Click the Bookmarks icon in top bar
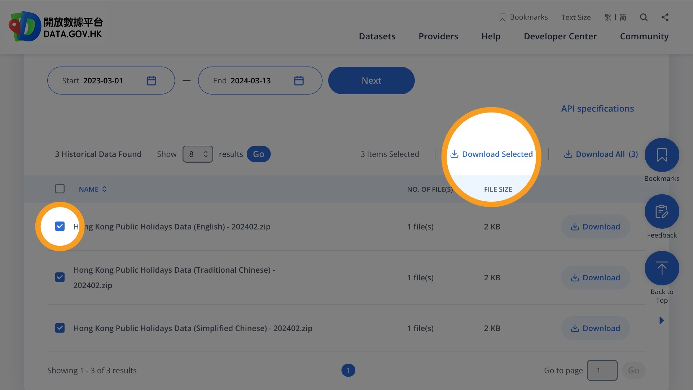The image size is (693, 390). coord(502,17)
